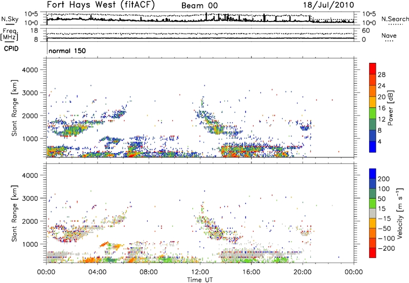The height and width of the screenshot is (283, 409).
Task: Select the 'normal 150' CPID entry
Action: tap(67, 51)
